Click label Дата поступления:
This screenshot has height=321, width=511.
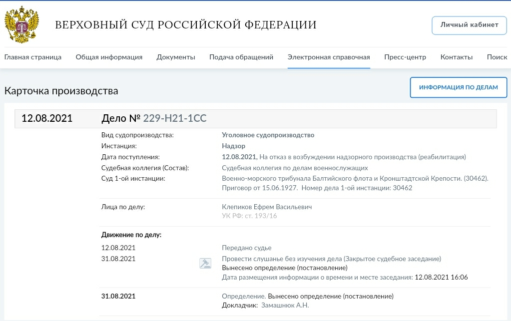click(130, 157)
